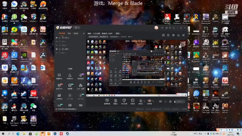Image resolution: width=242 pixels, height=136 pixels.
Task: Click the share icon in room header
Action: click(x=183, y=35)
